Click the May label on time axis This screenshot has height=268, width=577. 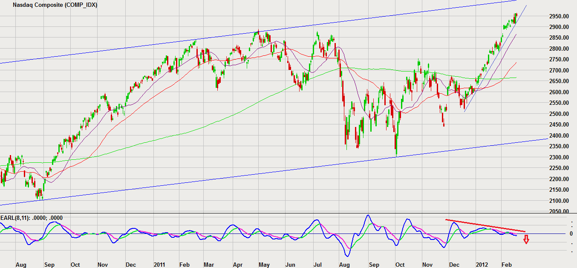[264, 265]
